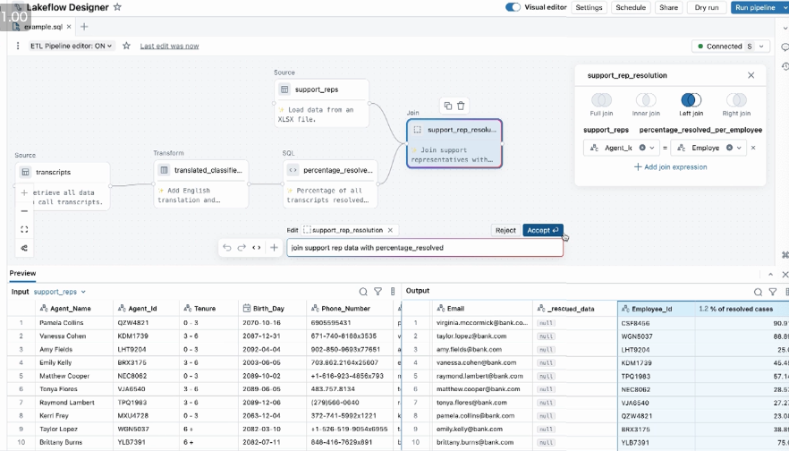
Task: Redo the last canvas action
Action: click(242, 248)
